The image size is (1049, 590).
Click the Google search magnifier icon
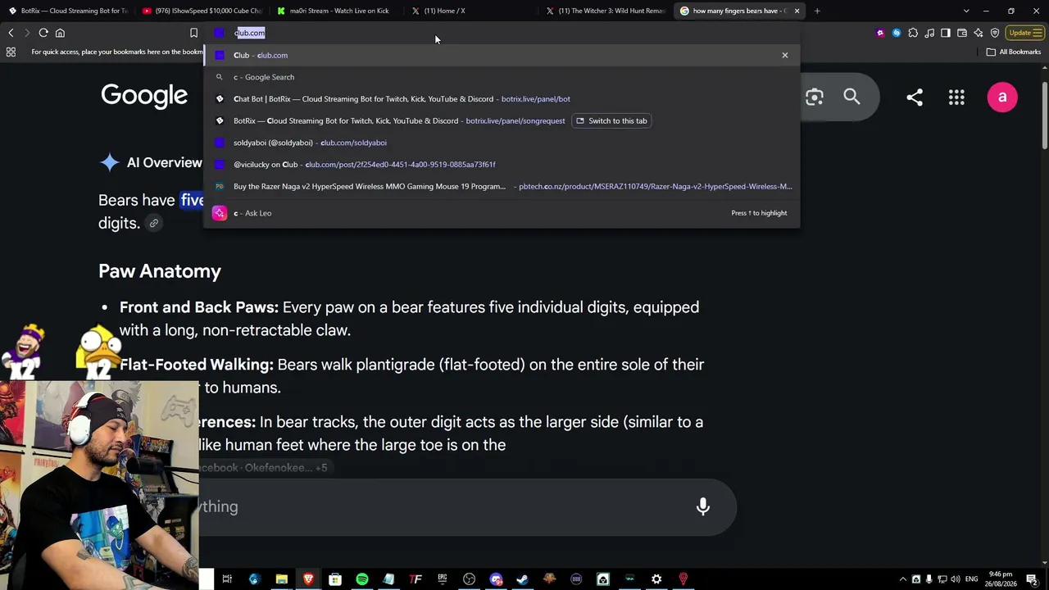click(851, 98)
